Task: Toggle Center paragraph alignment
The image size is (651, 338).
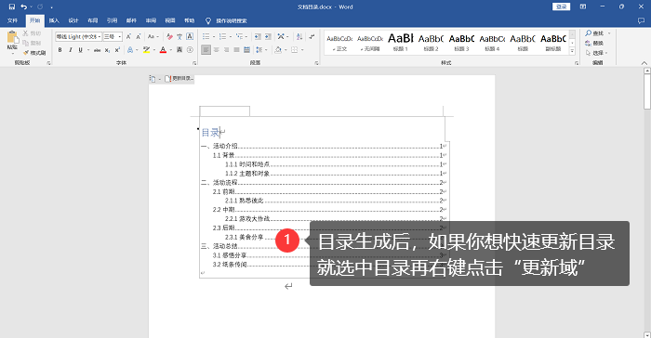Action: [x=216, y=50]
